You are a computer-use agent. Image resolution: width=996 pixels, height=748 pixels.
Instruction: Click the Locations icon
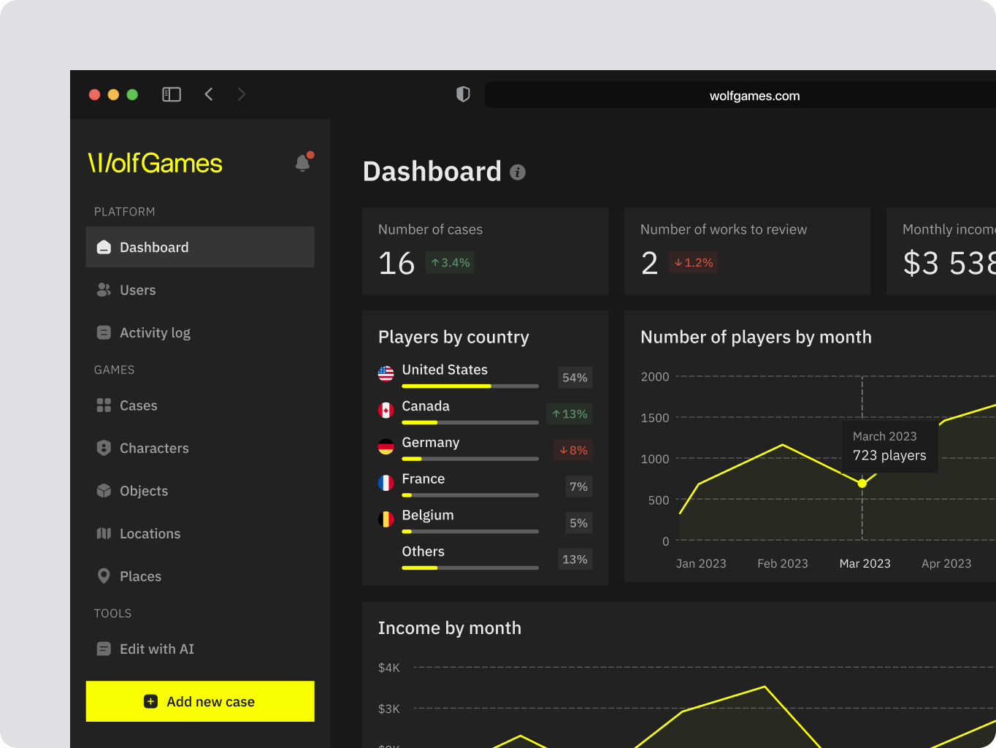[104, 533]
